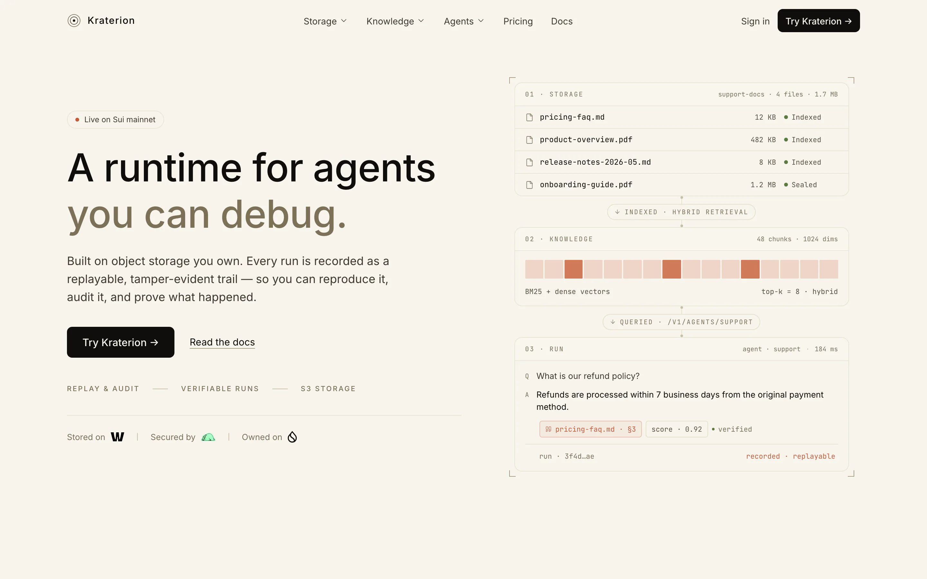Screen dimensions: 927x579
Task: Click the file icon beside onboarding-guide.pdf
Action: (529, 185)
